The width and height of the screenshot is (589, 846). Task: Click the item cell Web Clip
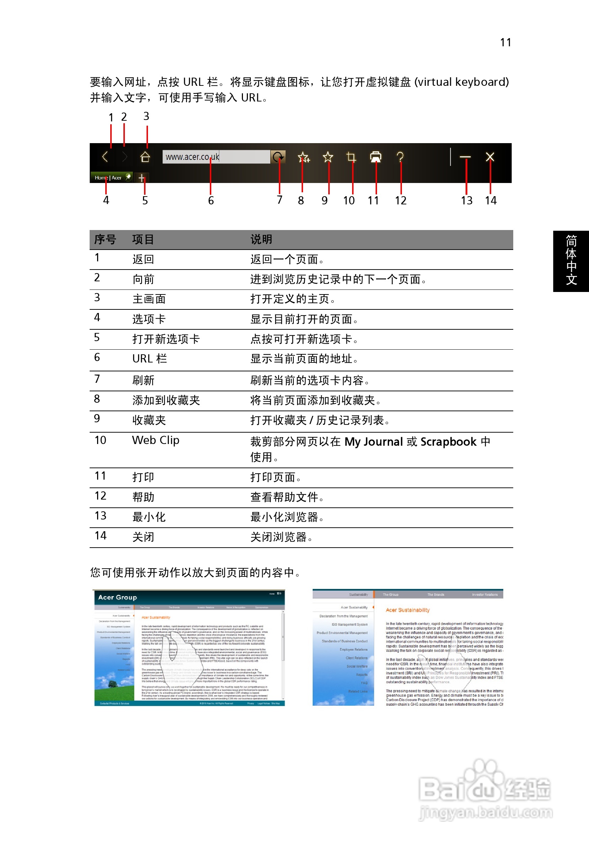156,440
